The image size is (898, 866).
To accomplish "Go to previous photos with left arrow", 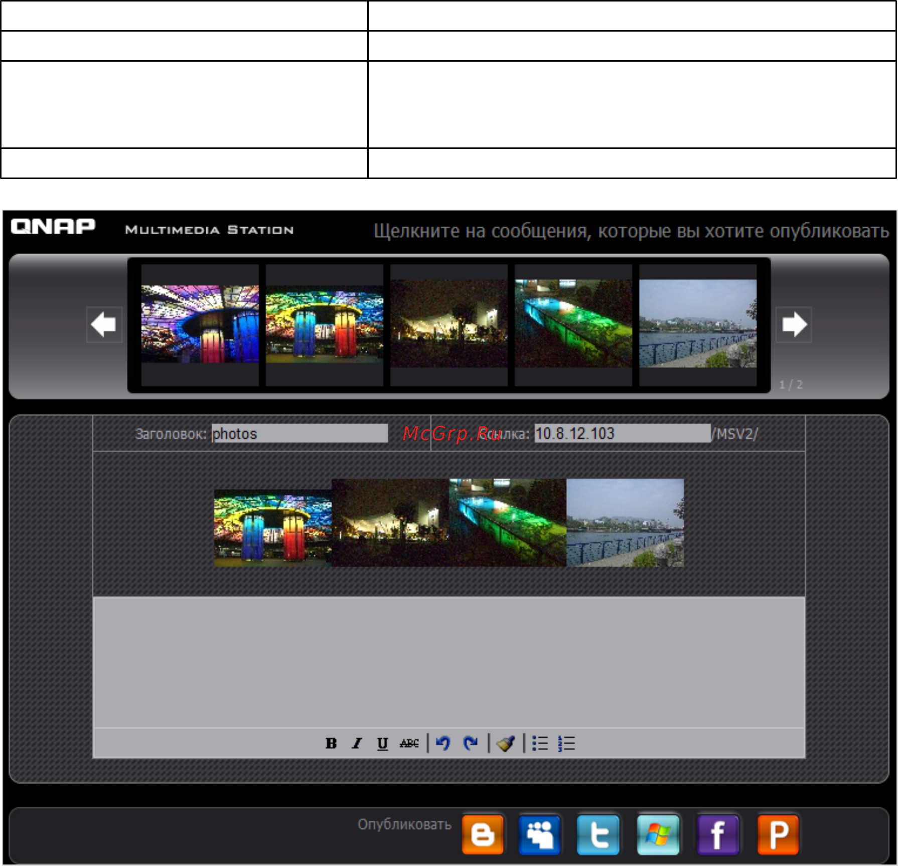I will coord(104,324).
